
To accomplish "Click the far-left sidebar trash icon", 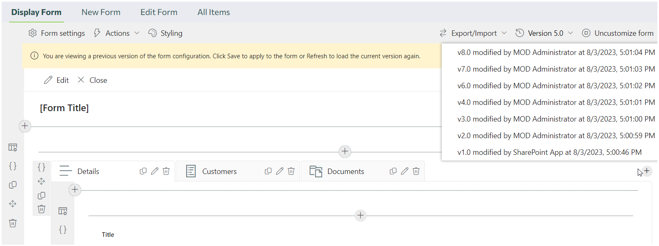I will pyautogui.click(x=13, y=223).
